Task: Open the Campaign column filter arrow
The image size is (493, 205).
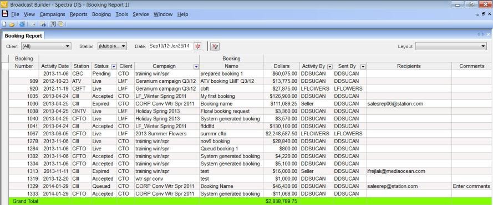Action: [196, 66]
